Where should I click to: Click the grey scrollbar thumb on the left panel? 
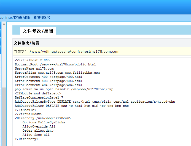pyautogui.click(x=4, y=116)
